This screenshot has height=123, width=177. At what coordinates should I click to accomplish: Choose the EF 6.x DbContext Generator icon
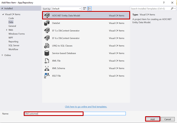(47, 38)
